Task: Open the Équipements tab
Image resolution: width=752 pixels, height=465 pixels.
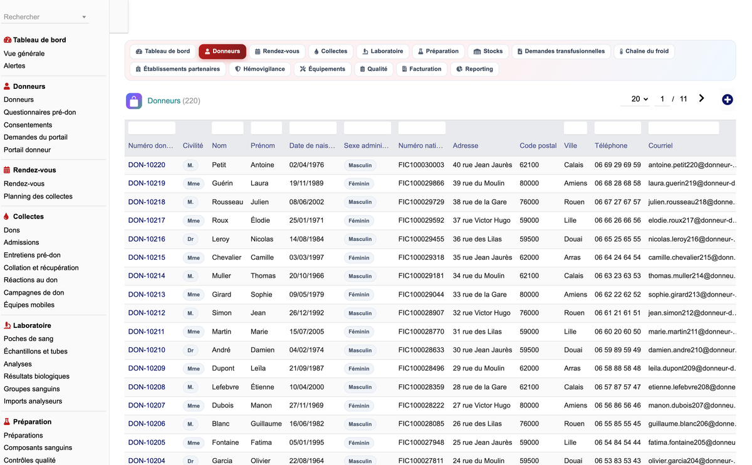Action: pyautogui.click(x=323, y=69)
